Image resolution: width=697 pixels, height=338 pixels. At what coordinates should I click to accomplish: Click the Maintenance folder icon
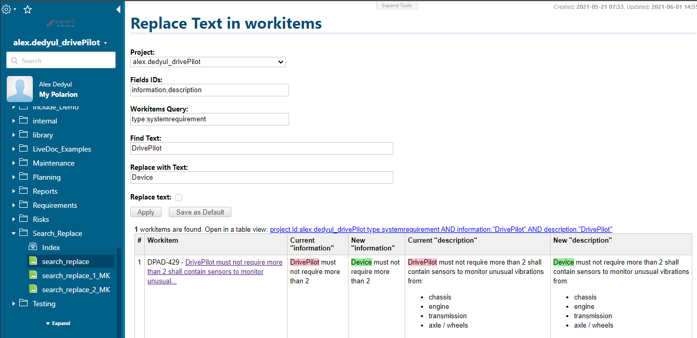tap(23, 162)
